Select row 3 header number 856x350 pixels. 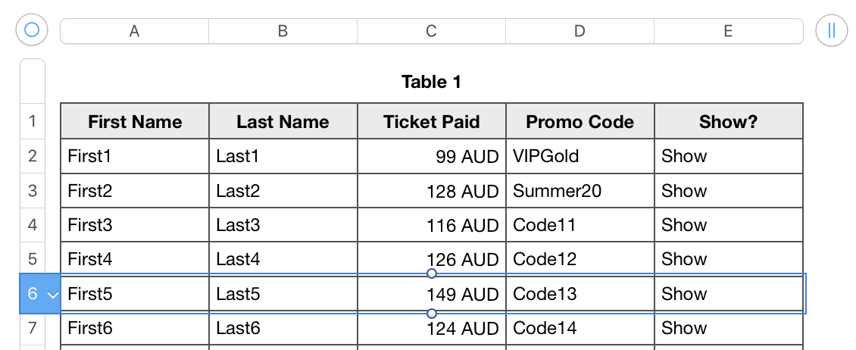pyautogui.click(x=32, y=191)
